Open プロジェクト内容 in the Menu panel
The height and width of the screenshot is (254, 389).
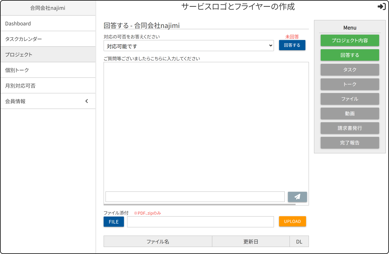[x=350, y=40]
